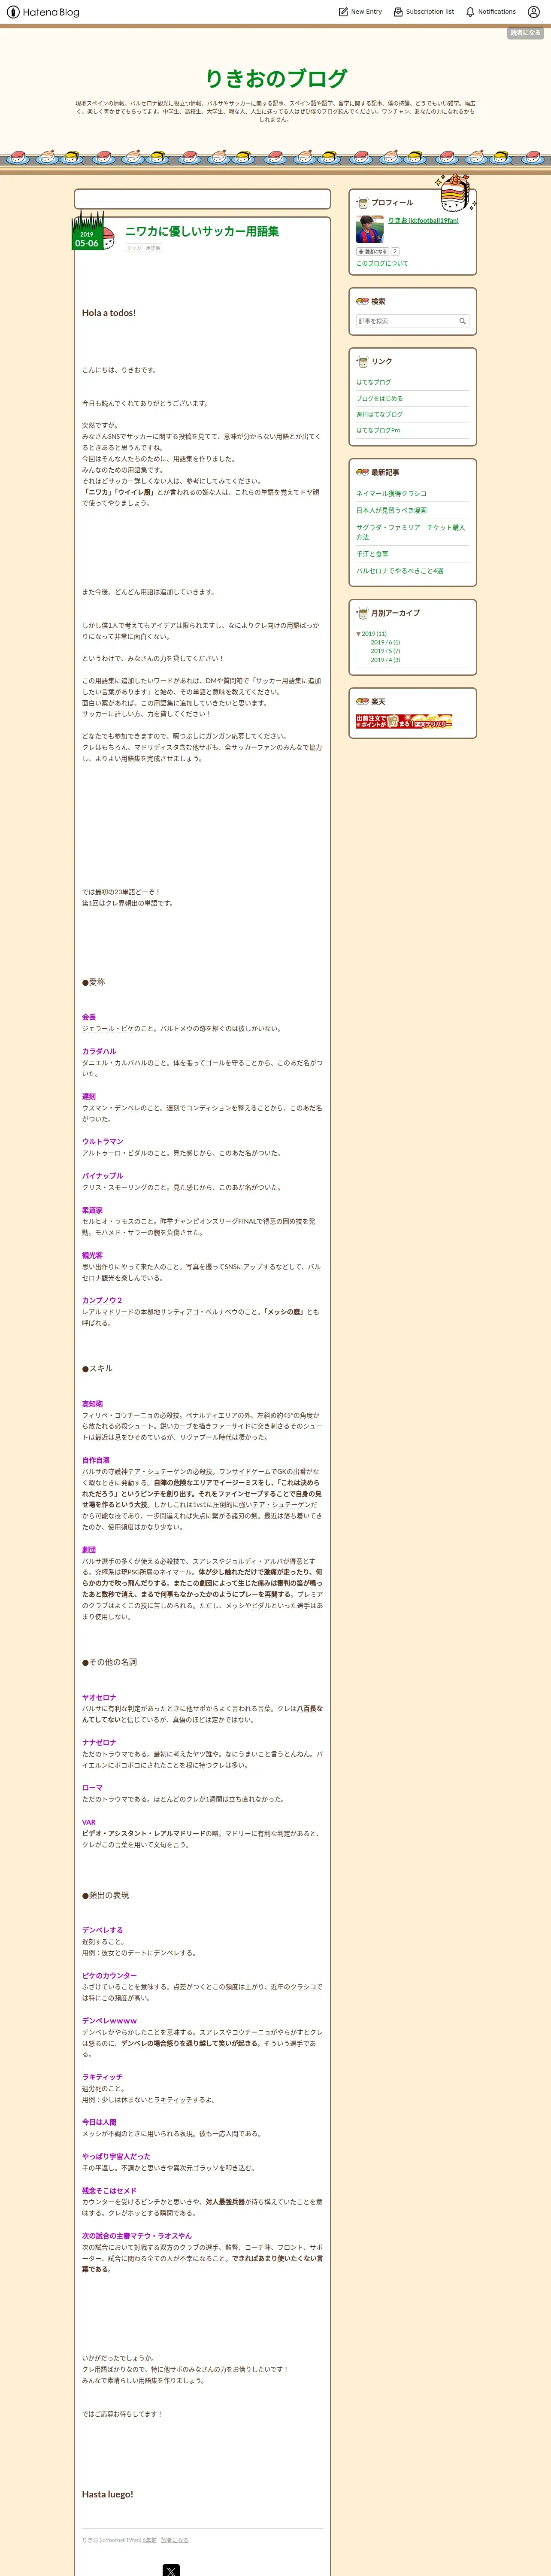Click the 楽天デリバリー banner ad

pos(404,721)
